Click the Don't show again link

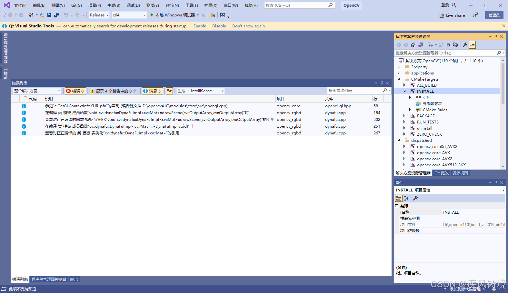coord(248,26)
